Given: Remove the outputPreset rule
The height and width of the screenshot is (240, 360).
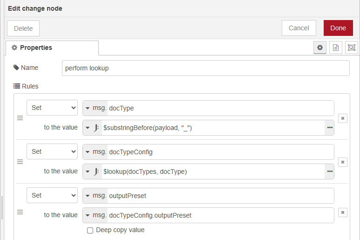Looking at the screenshot, I should (x=342, y=213).
